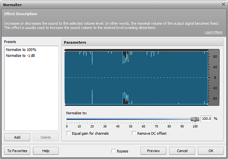Confirm with the OK button

click(211, 151)
